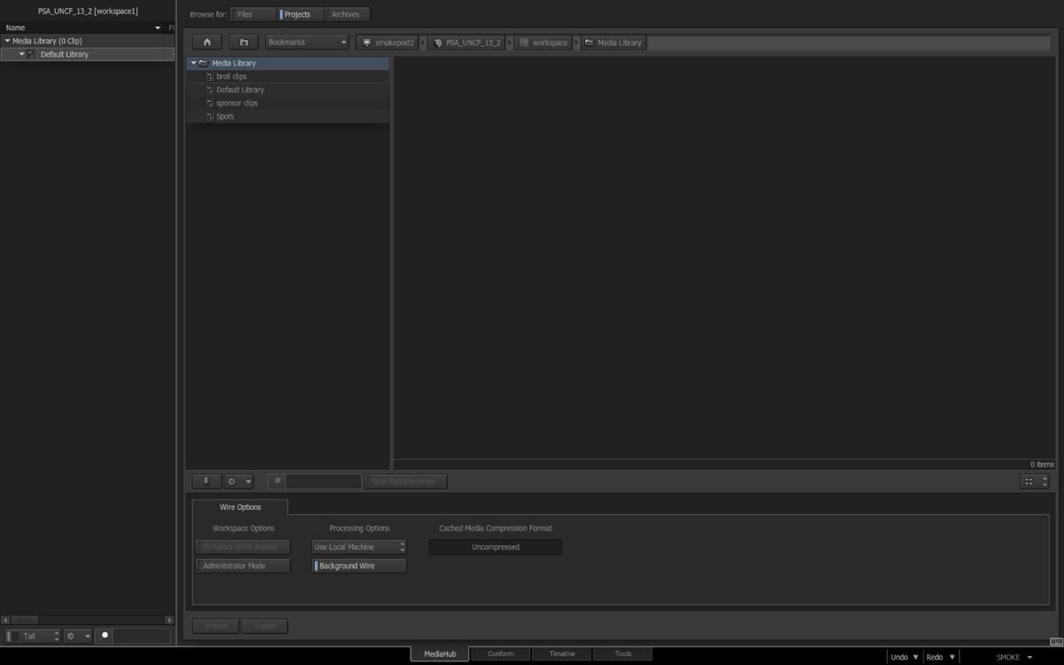Enable Administrator Mode

pyautogui.click(x=243, y=566)
